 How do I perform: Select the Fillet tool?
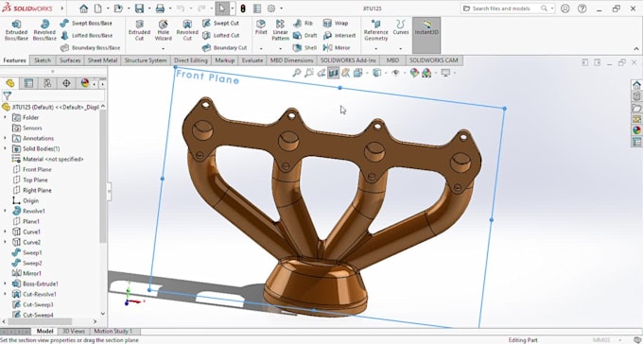(261, 27)
